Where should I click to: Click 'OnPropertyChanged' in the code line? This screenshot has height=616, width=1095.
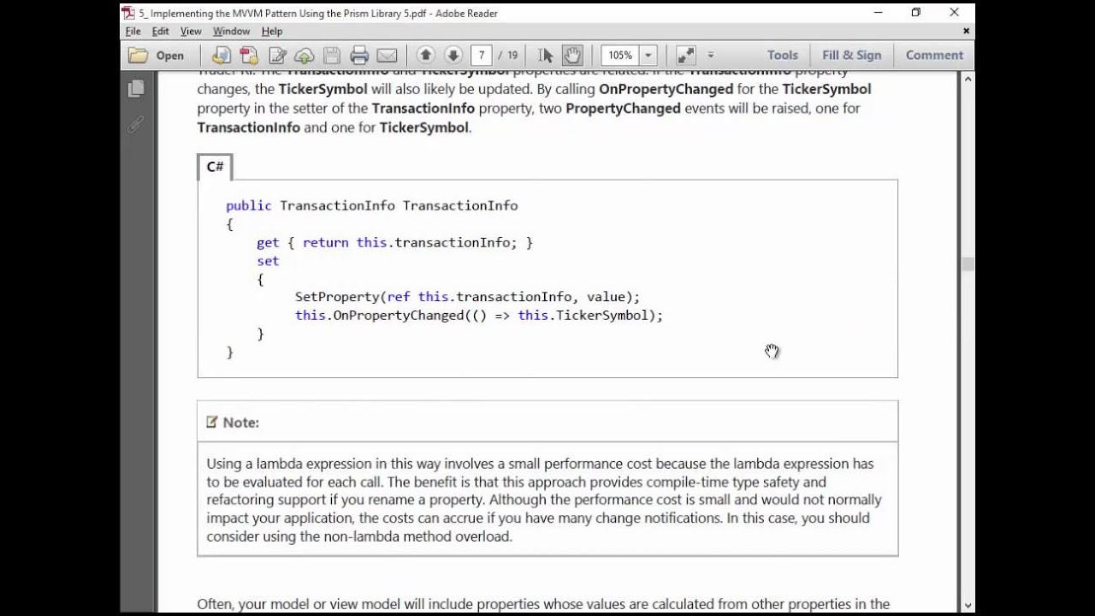click(x=398, y=316)
